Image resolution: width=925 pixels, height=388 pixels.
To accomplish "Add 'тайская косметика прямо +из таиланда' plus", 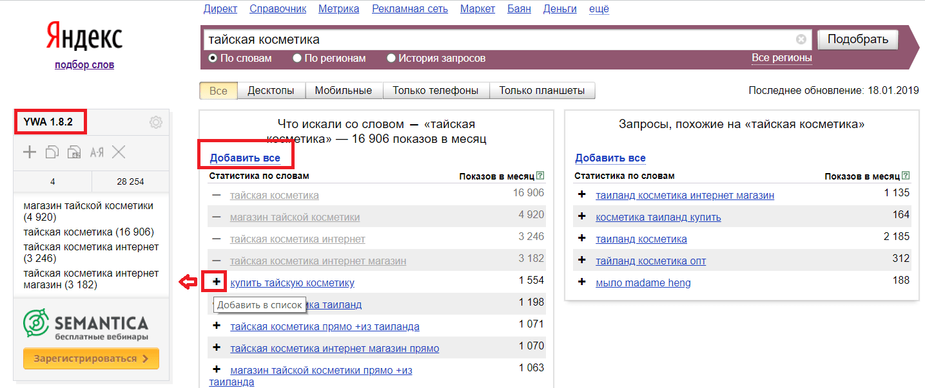I will click(x=217, y=326).
